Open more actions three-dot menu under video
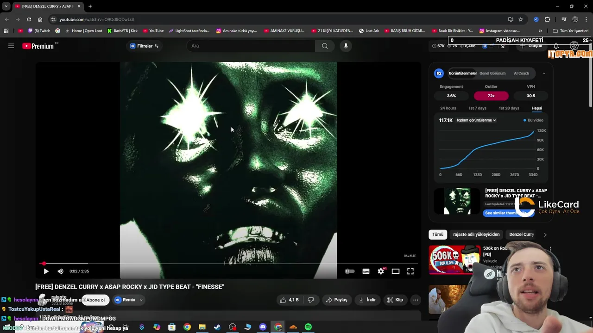593x333 pixels. [416, 300]
